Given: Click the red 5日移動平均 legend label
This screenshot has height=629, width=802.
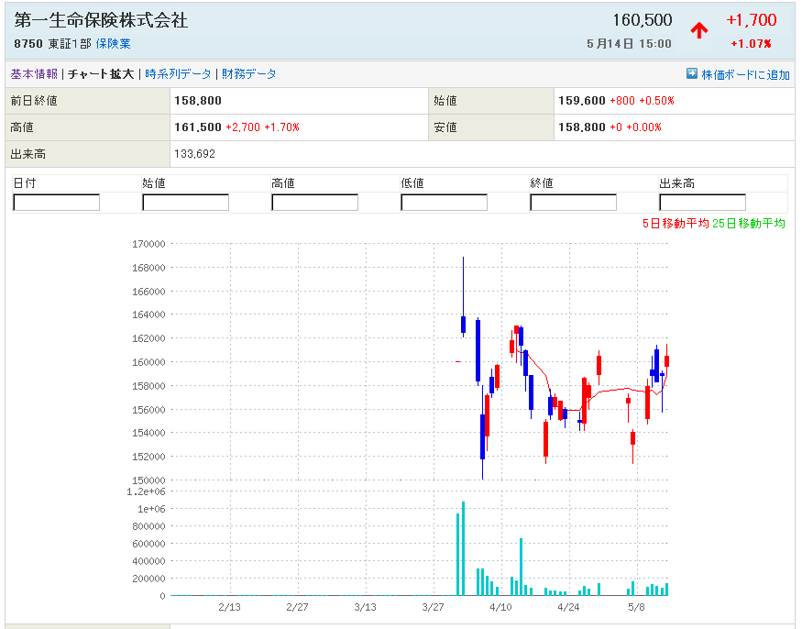Looking at the screenshot, I should click(676, 224).
